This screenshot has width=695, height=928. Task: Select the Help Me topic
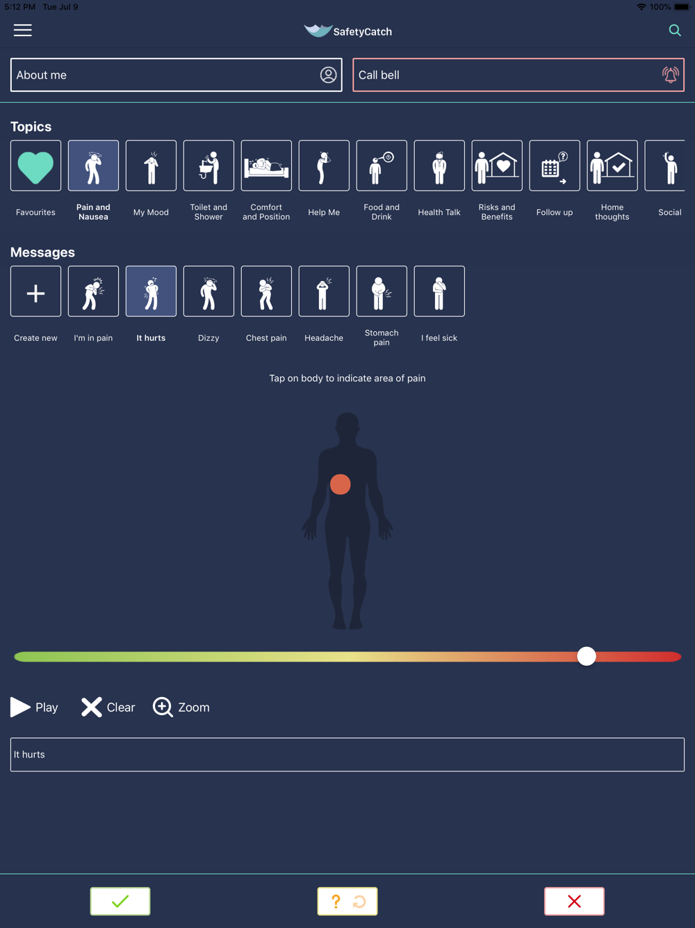click(324, 166)
